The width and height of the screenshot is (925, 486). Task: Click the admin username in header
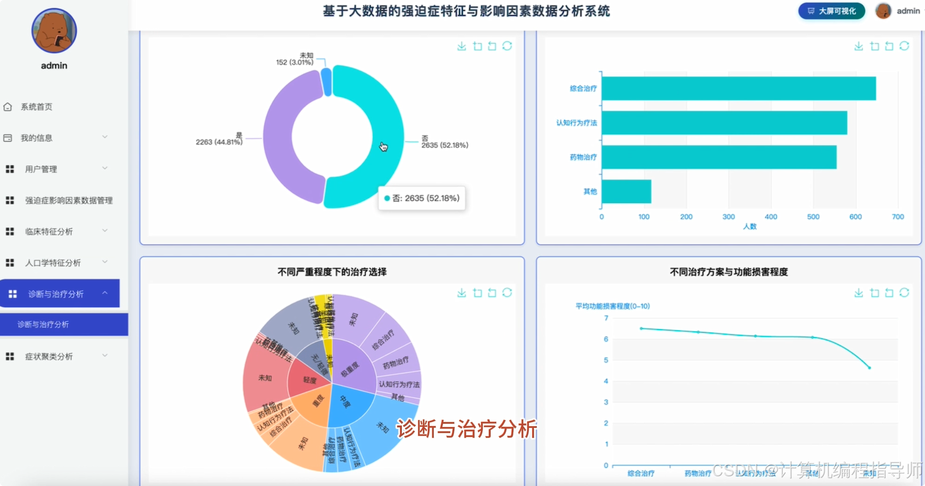(907, 11)
